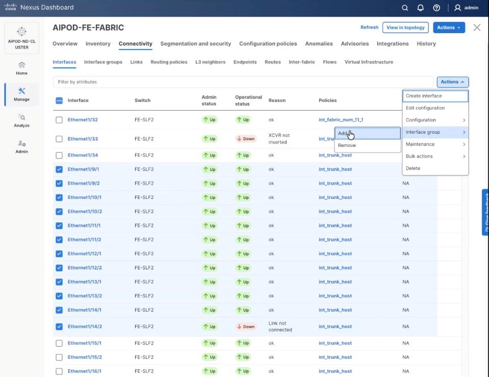Go to Home in the sidebar

coord(21,68)
